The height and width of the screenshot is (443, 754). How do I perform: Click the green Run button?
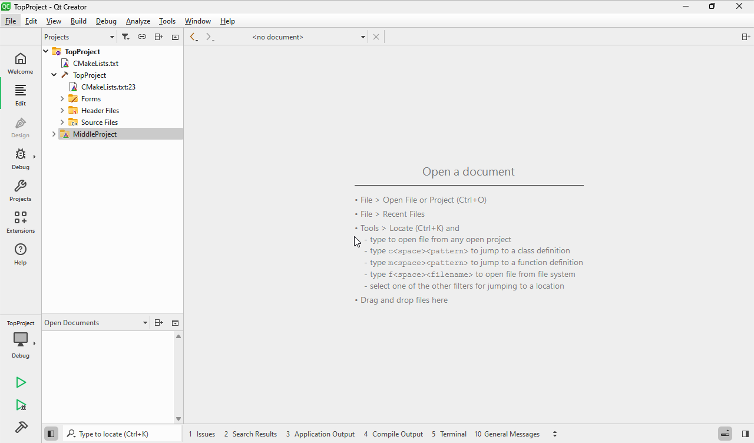coord(21,383)
